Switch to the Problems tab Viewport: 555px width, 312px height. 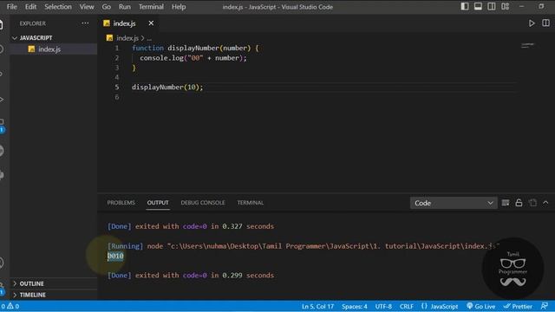click(x=121, y=203)
